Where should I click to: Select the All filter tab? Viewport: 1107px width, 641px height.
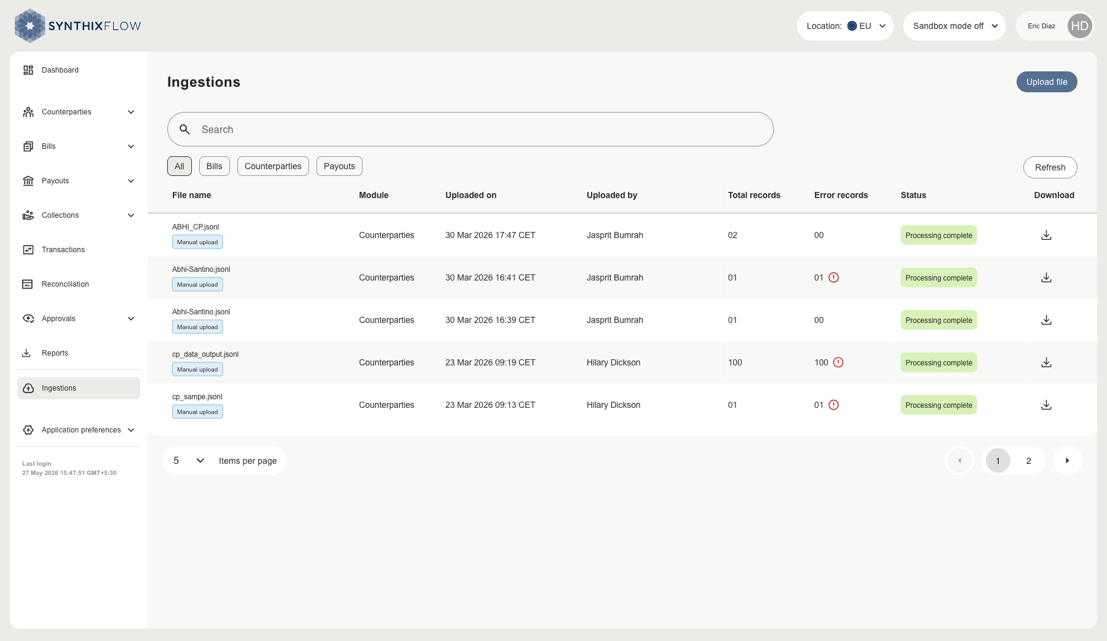click(x=180, y=166)
